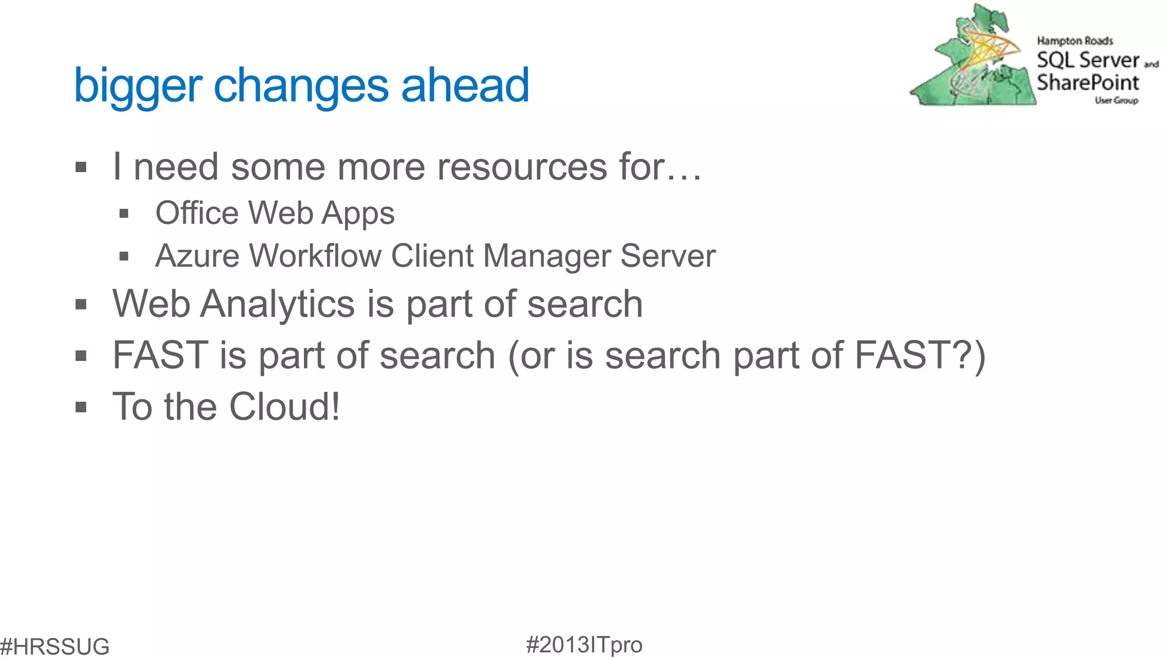Click the 'bigger changes ahead' title
This screenshot has height=658, width=1170.
click(x=302, y=86)
